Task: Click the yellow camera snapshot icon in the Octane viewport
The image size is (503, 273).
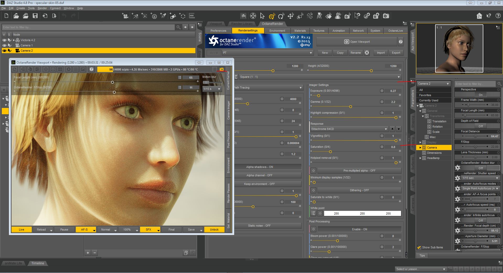Action: coord(222,69)
